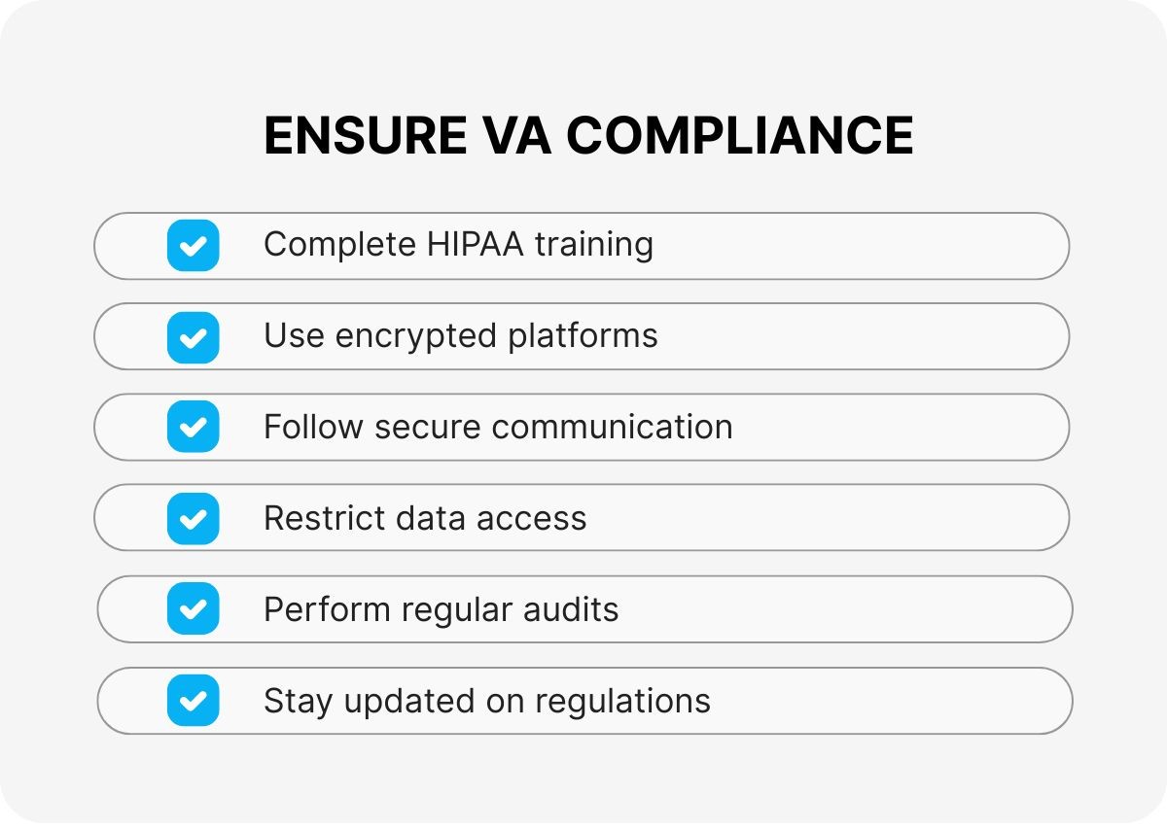
Task: Uncheck the Restrict data access checkbox
Action: pyautogui.click(x=193, y=518)
